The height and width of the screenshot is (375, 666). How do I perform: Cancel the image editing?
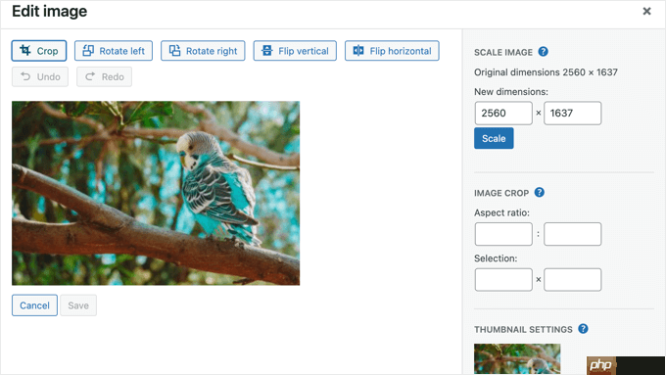click(34, 305)
